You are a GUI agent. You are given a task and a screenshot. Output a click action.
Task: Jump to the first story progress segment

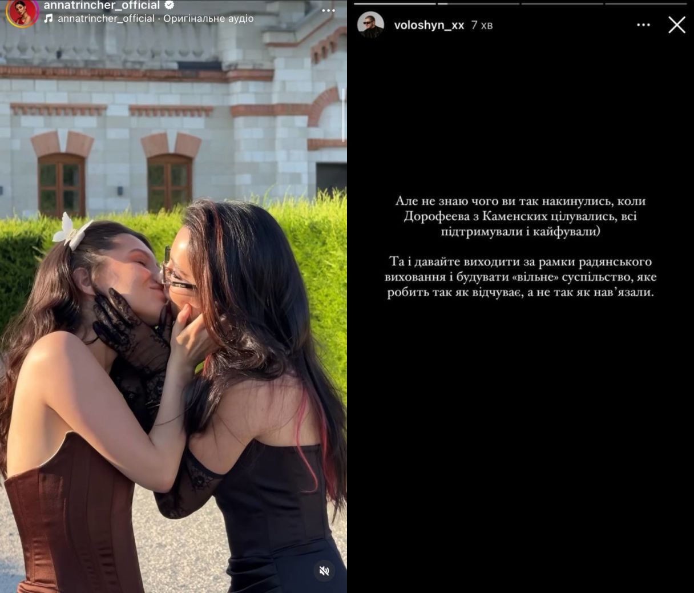(395, 3)
